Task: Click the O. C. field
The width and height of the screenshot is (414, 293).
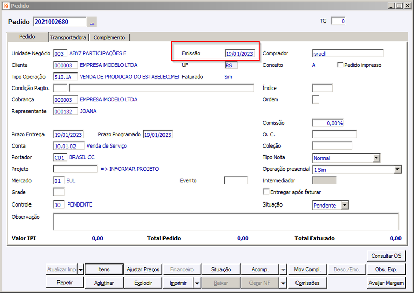Action: 334,134
